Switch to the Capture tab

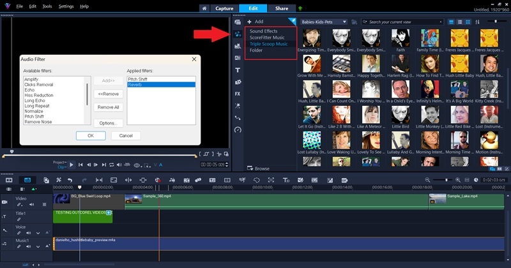(x=224, y=8)
